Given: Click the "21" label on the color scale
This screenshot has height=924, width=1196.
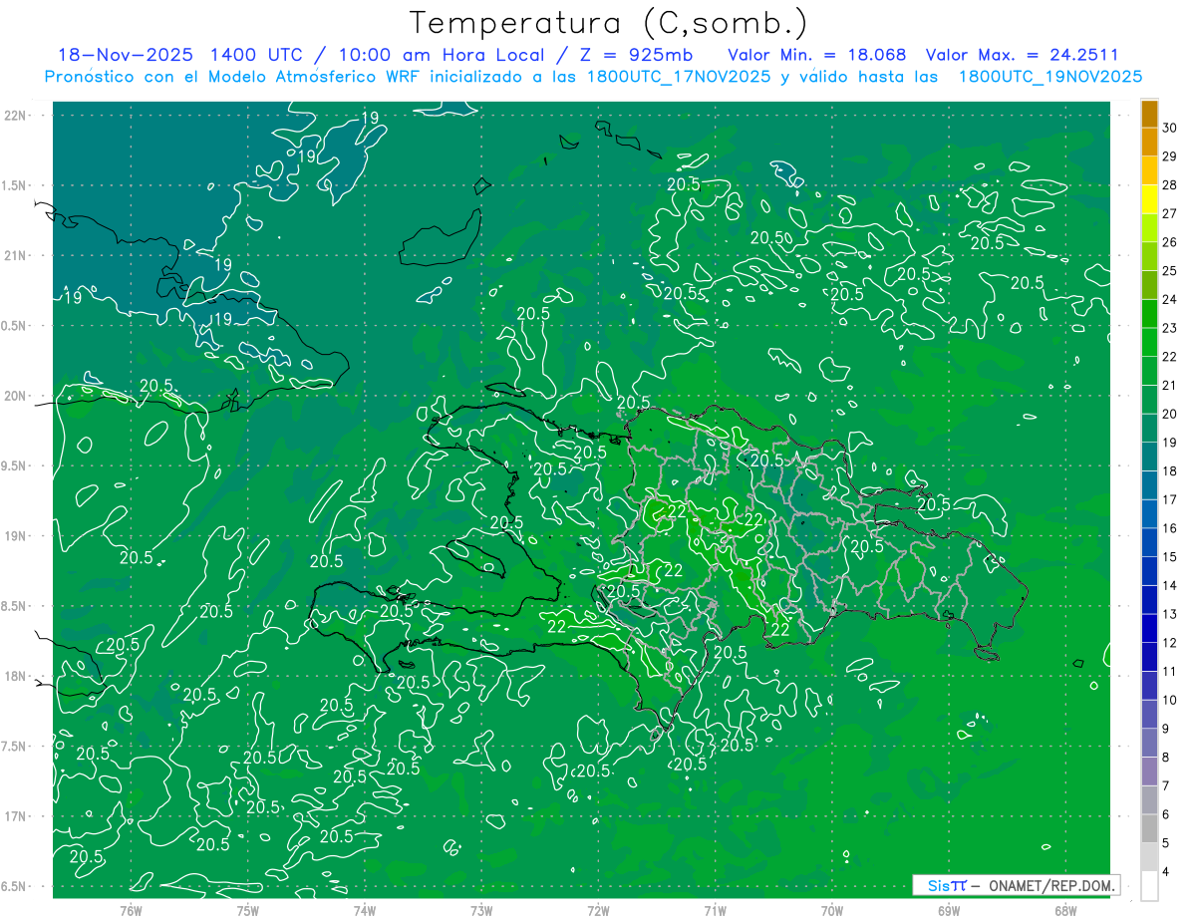Looking at the screenshot, I should (x=1170, y=385).
